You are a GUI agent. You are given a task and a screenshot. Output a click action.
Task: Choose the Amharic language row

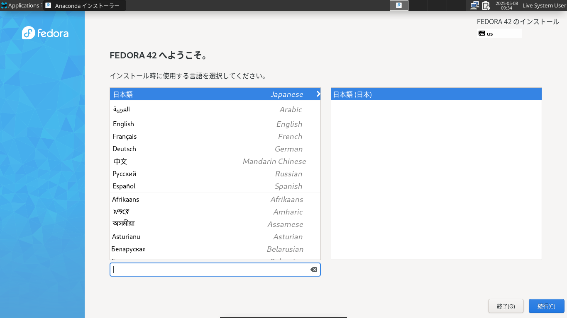tap(215, 212)
